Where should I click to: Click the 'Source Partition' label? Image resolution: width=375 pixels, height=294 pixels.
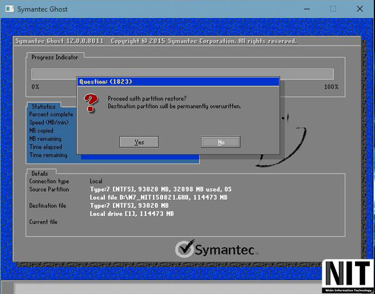[49, 189]
